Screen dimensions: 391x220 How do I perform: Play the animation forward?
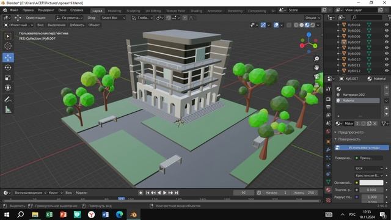(164, 193)
